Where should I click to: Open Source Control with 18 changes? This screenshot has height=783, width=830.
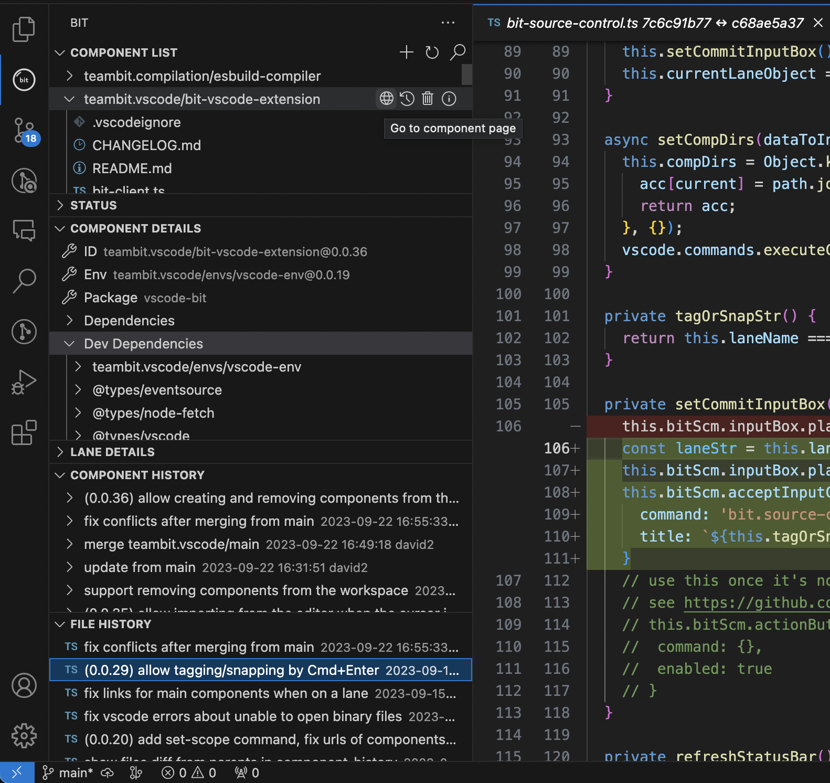[x=25, y=131]
